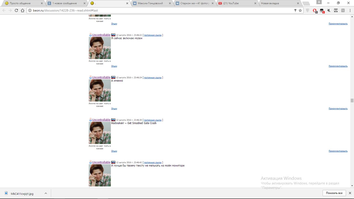Open permanent link of 23:46:42 post
The width and height of the screenshot is (354, 199).
point(153,163)
